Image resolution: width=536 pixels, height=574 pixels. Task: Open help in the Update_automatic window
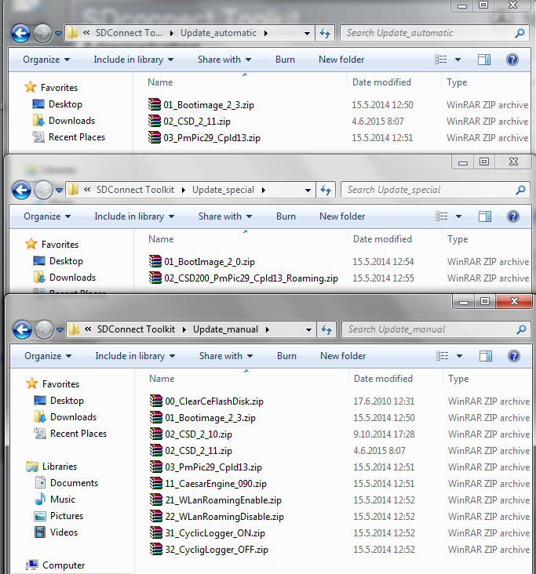(x=512, y=60)
